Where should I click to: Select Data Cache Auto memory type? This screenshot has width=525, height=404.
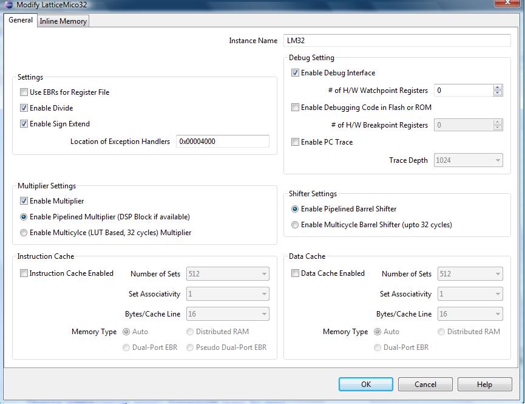378,332
